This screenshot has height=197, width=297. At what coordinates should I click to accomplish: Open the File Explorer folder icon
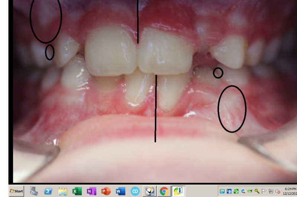click(x=62, y=191)
